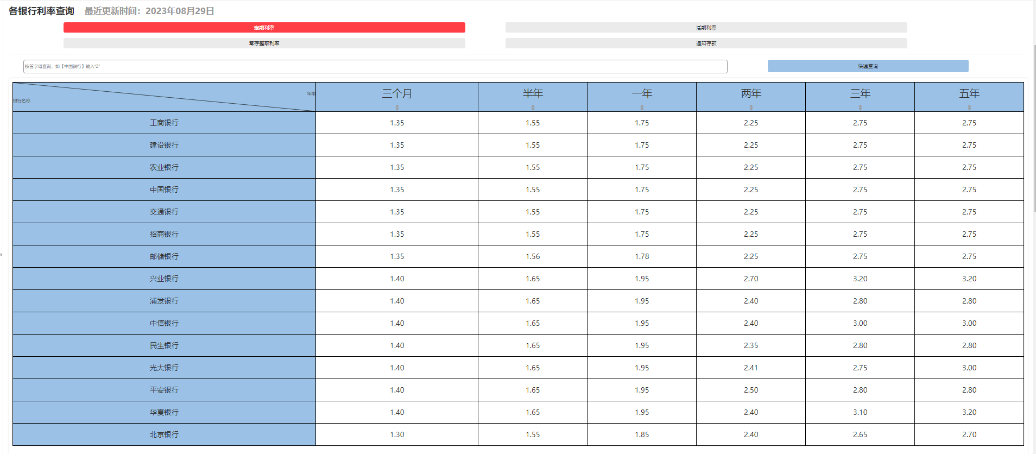Click the 各银行利率查询 page title
Image resolution: width=1036 pixels, height=454 pixels.
pos(41,11)
